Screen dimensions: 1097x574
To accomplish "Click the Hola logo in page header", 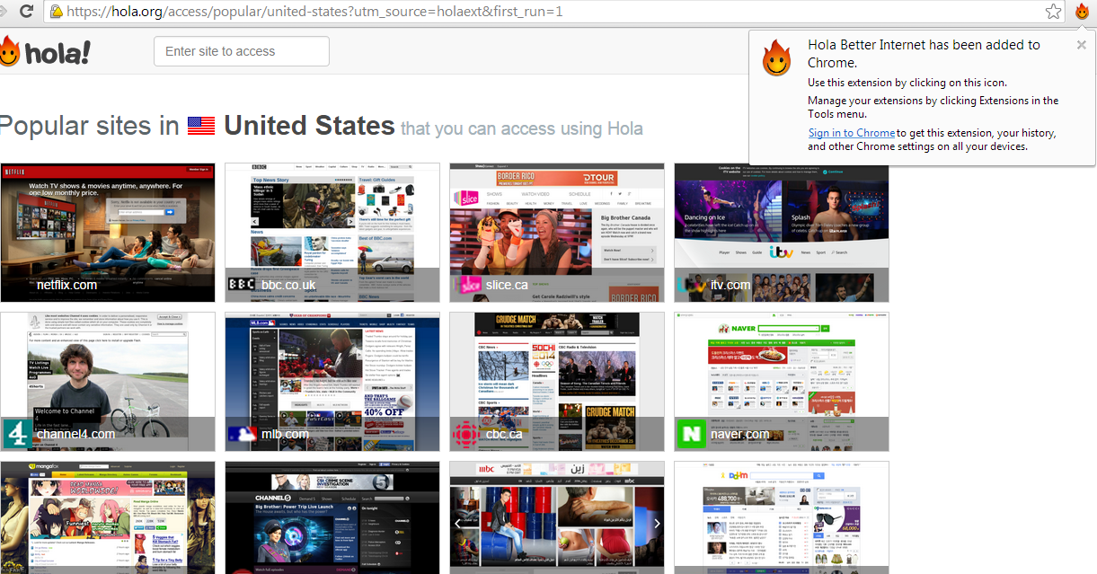I will (x=45, y=52).
